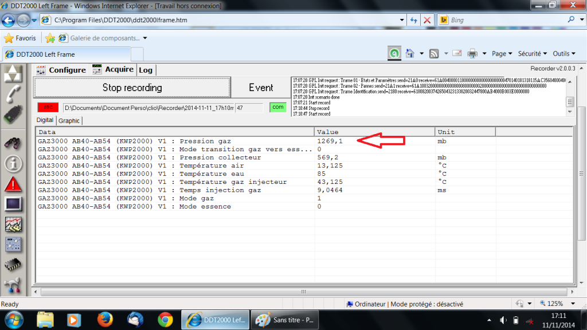The height and width of the screenshot is (330, 587).
Task: Open the binoculars search icon
Action: 13,143
